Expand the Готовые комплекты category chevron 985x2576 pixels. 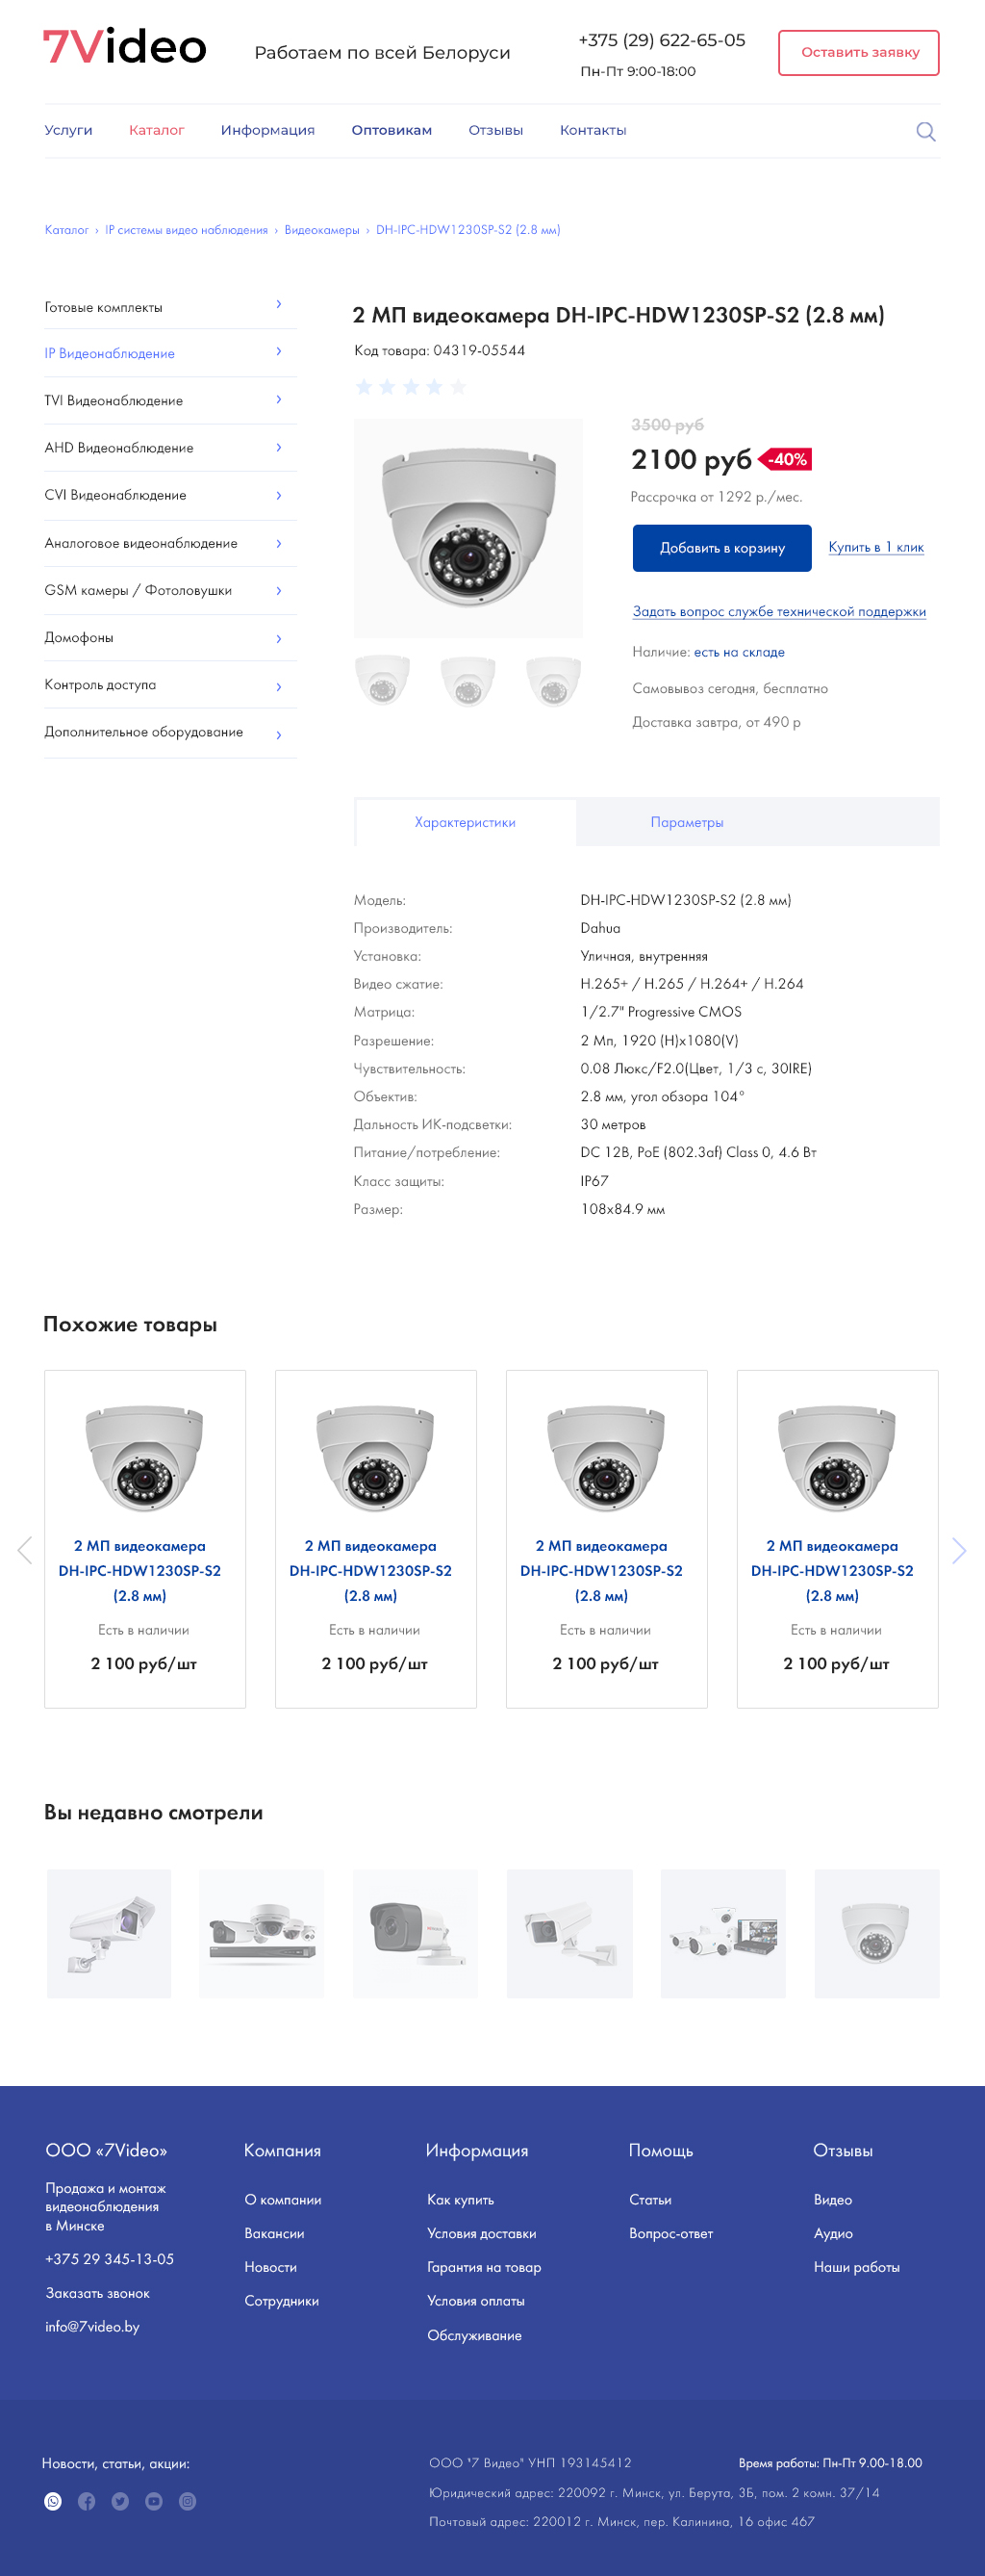tap(279, 304)
